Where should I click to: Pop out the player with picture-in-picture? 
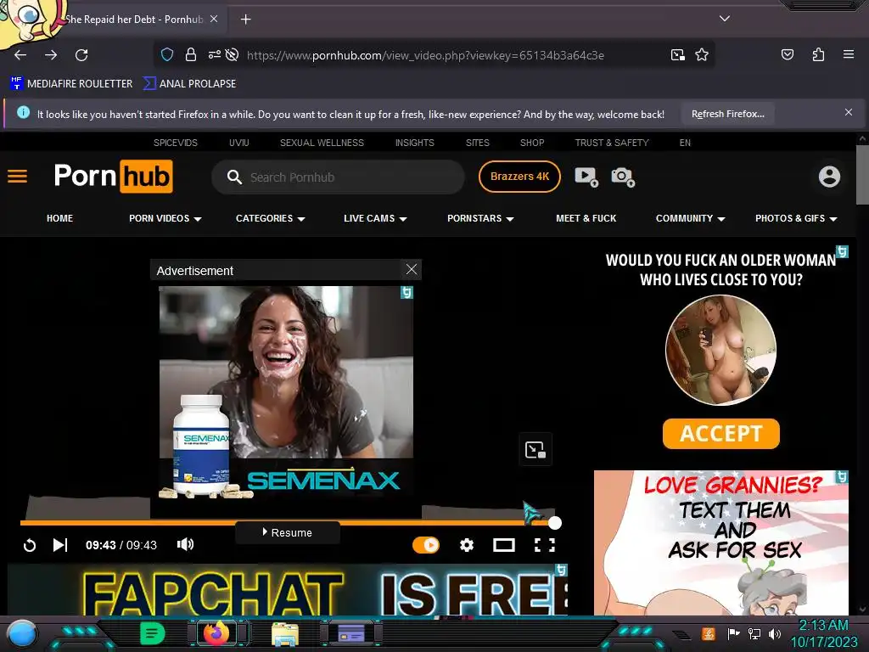[x=535, y=449]
